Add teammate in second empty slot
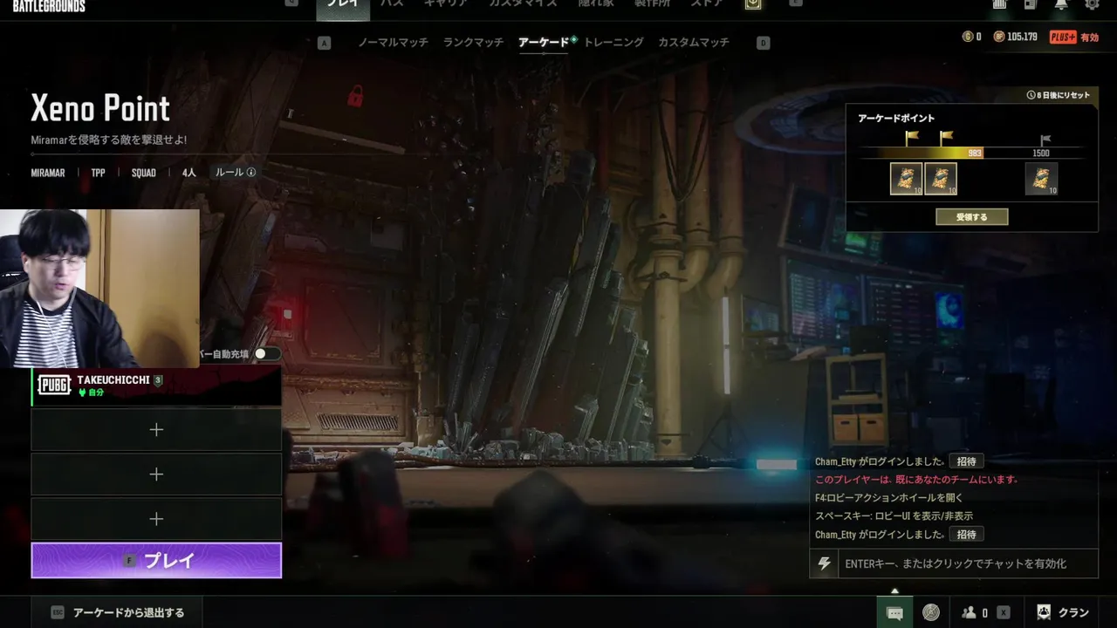Screen dimensions: 1117x628 (156, 474)
